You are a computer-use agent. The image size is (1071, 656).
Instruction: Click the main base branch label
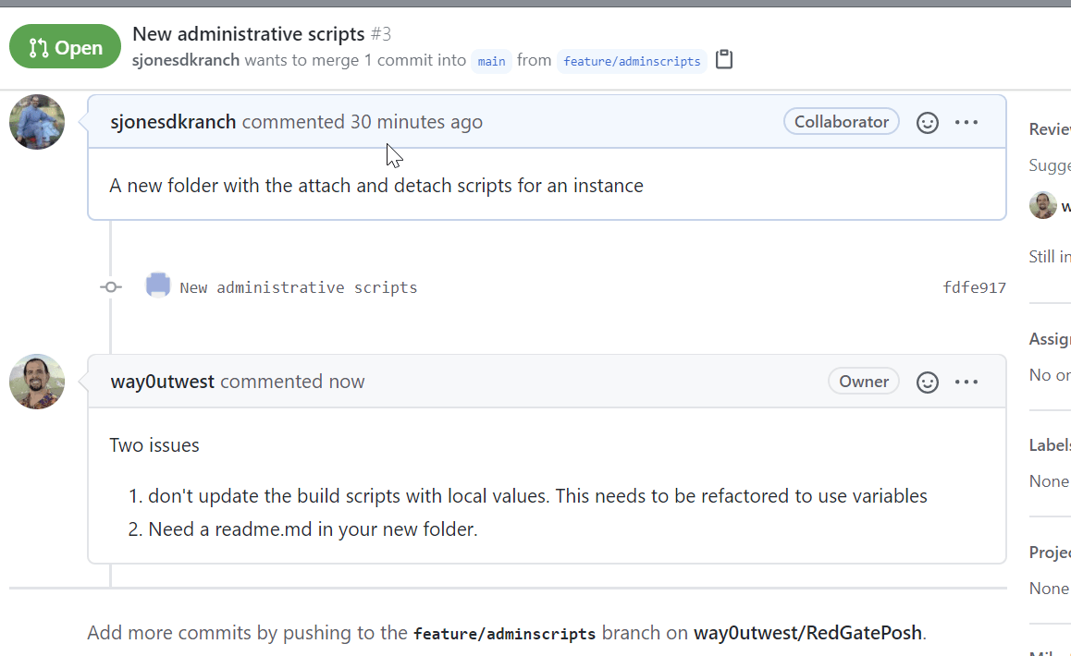491,61
